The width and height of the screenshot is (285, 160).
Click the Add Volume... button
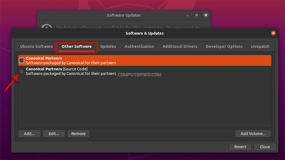click(253, 134)
